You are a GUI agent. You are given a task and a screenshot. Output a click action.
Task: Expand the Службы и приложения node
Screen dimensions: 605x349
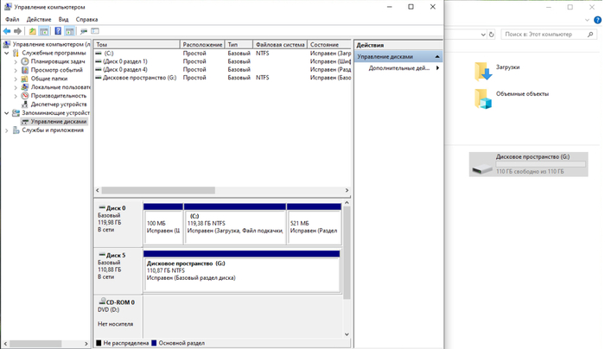pyautogui.click(x=7, y=130)
